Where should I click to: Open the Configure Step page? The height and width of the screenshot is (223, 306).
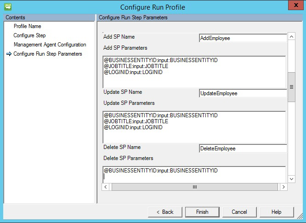pos(29,35)
